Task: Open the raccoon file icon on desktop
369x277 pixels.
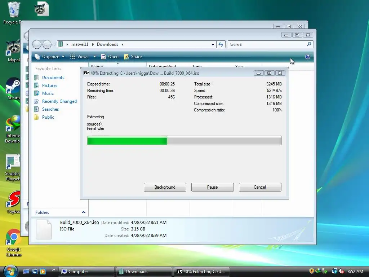Action: click(41, 9)
